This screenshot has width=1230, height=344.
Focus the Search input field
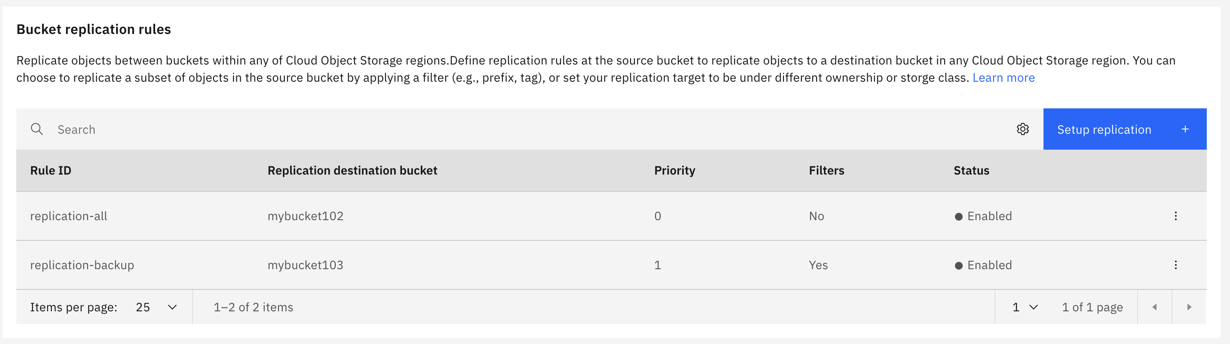525,129
